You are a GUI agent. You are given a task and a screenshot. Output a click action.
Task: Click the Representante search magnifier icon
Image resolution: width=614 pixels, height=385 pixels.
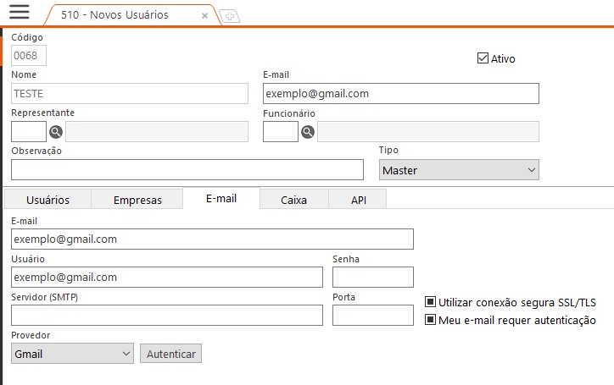pos(56,131)
